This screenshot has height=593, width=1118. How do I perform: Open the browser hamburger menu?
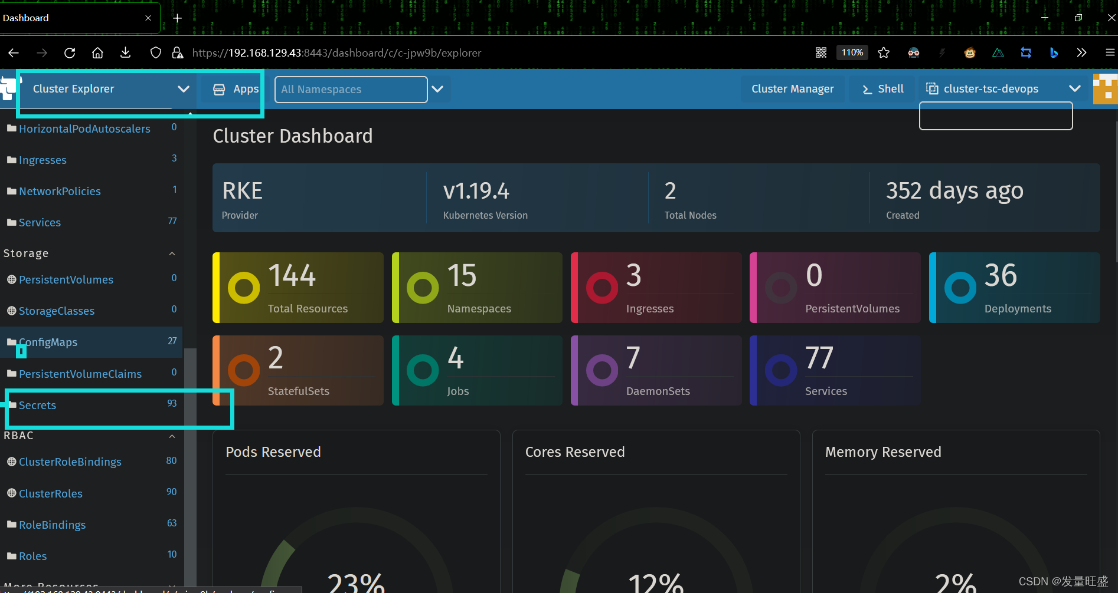(1110, 53)
